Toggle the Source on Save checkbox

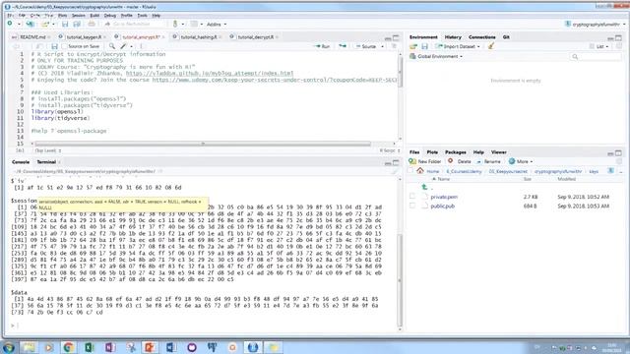(64, 46)
